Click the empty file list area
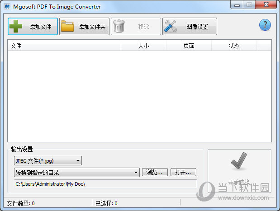 tap(139, 96)
